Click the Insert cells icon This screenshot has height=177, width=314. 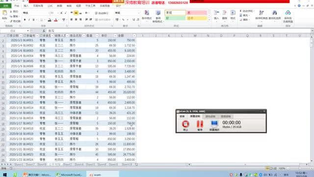coord(216,15)
